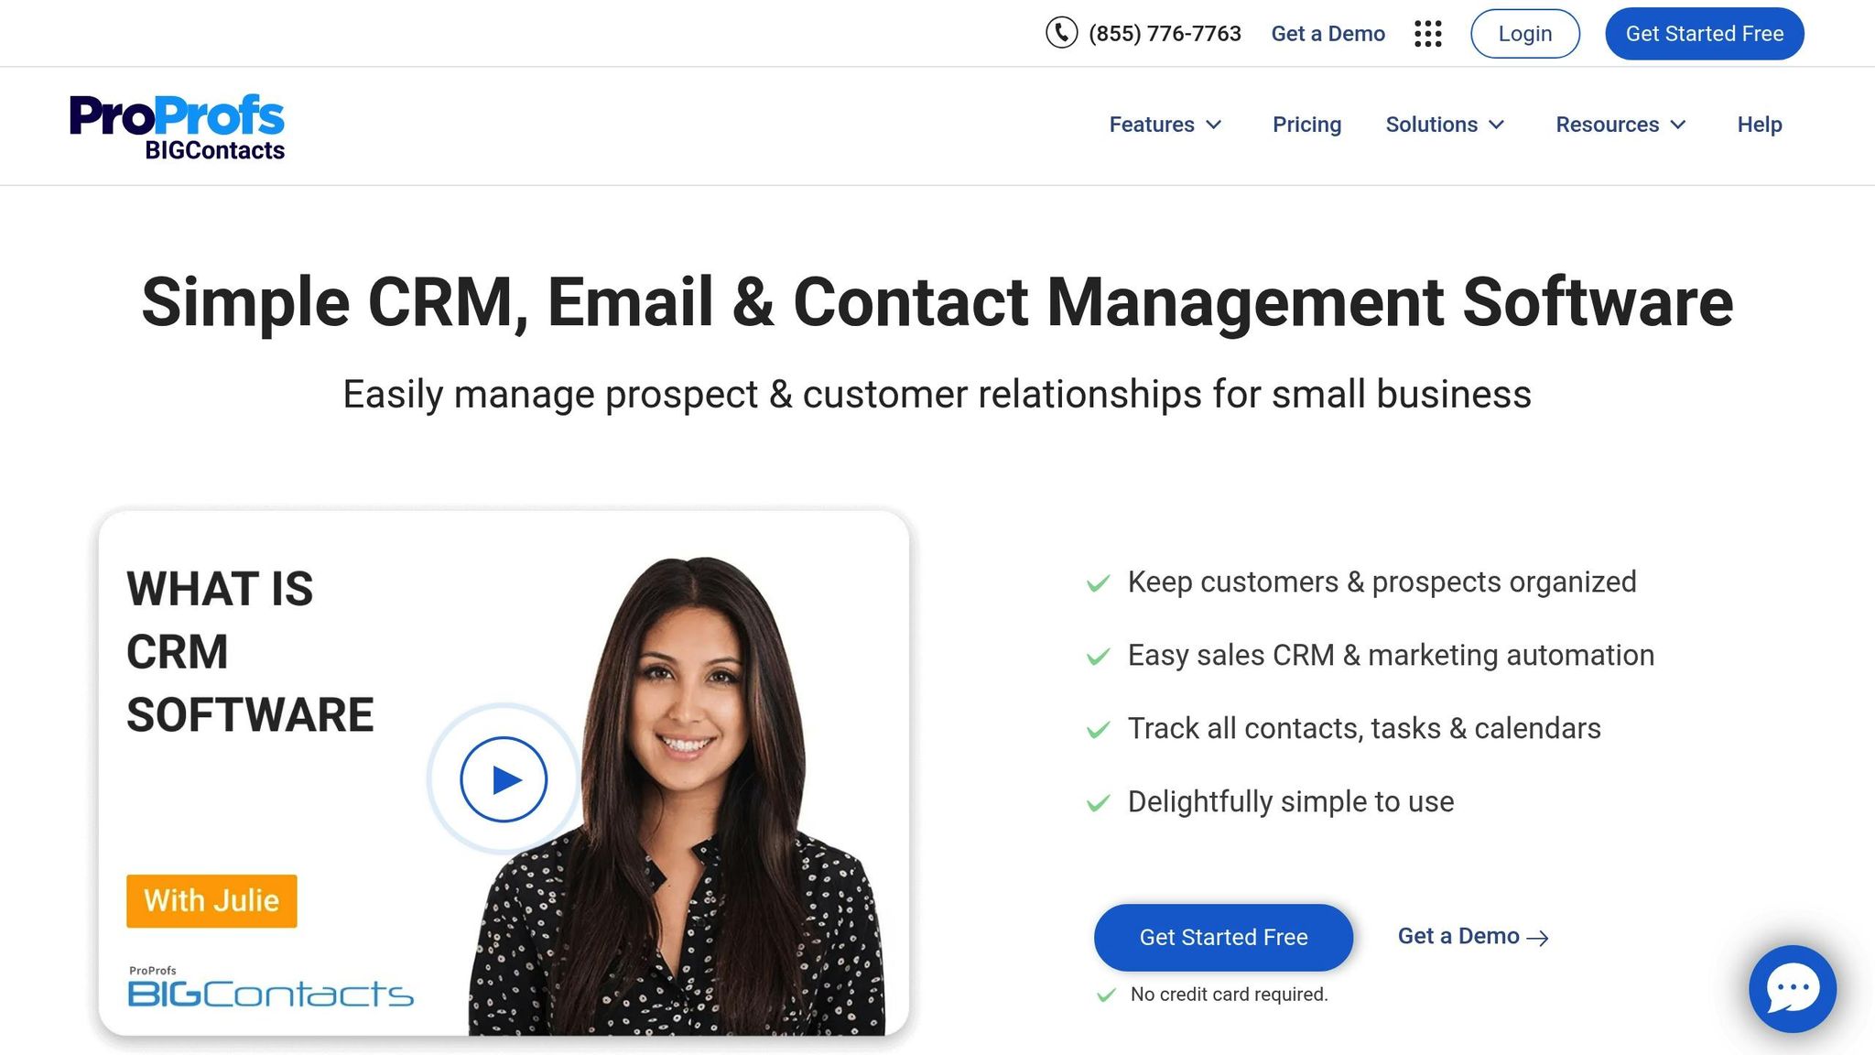Image resolution: width=1875 pixels, height=1055 pixels.
Task: Click Get Started Free in top bar
Action: point(1704,34)
